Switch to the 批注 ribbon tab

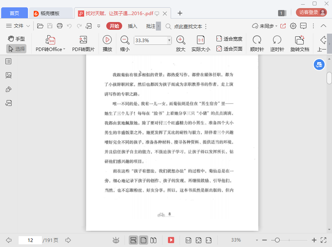click(150, 26)
